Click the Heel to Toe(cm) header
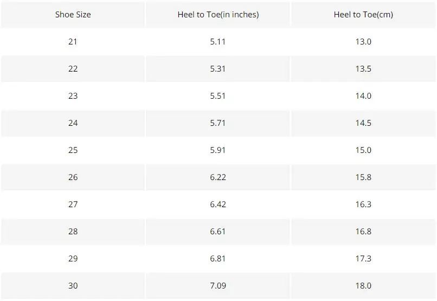The image size is (437, 301). 363,15
